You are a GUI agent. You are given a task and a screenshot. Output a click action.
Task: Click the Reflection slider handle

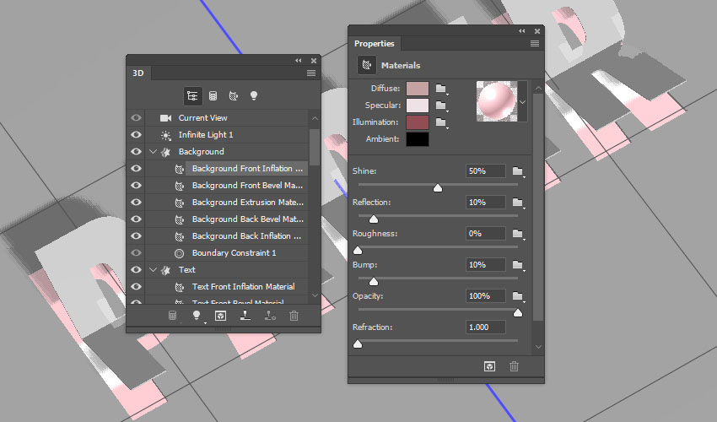point(374,219)
